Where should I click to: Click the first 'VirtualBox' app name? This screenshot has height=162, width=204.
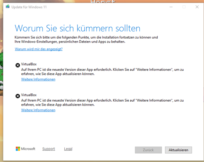29,64
